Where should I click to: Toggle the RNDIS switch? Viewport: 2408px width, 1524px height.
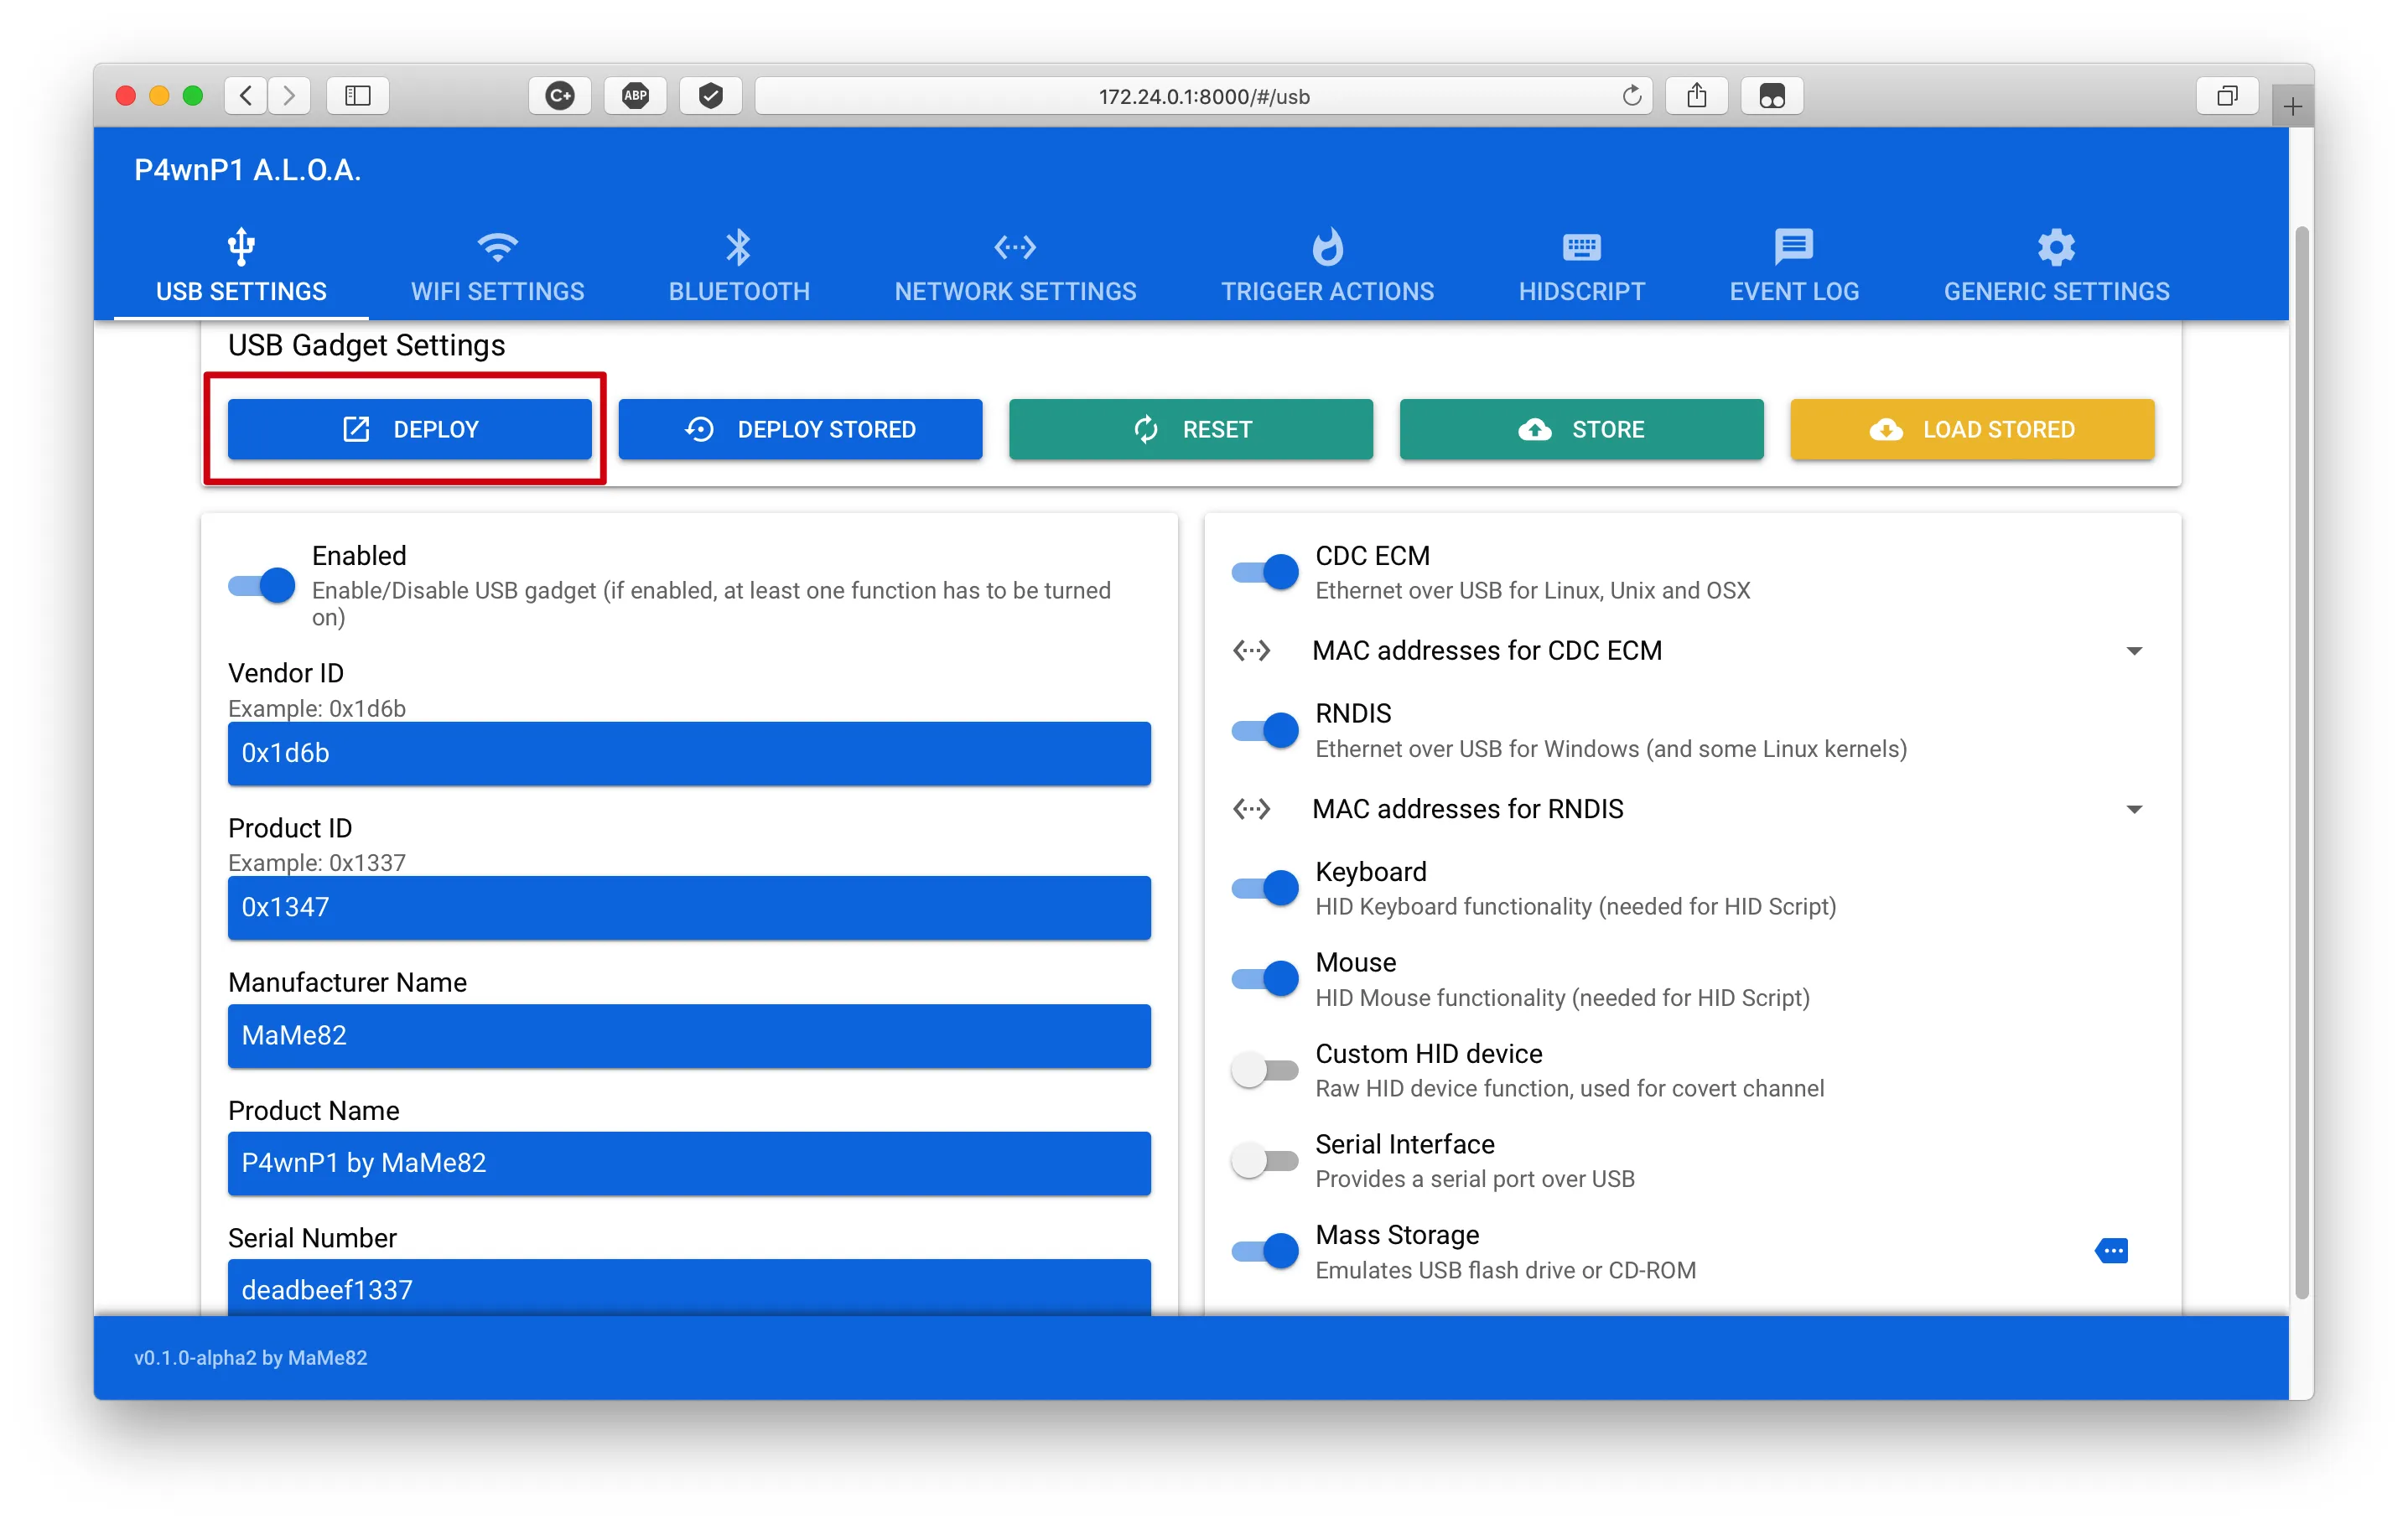1265,730
